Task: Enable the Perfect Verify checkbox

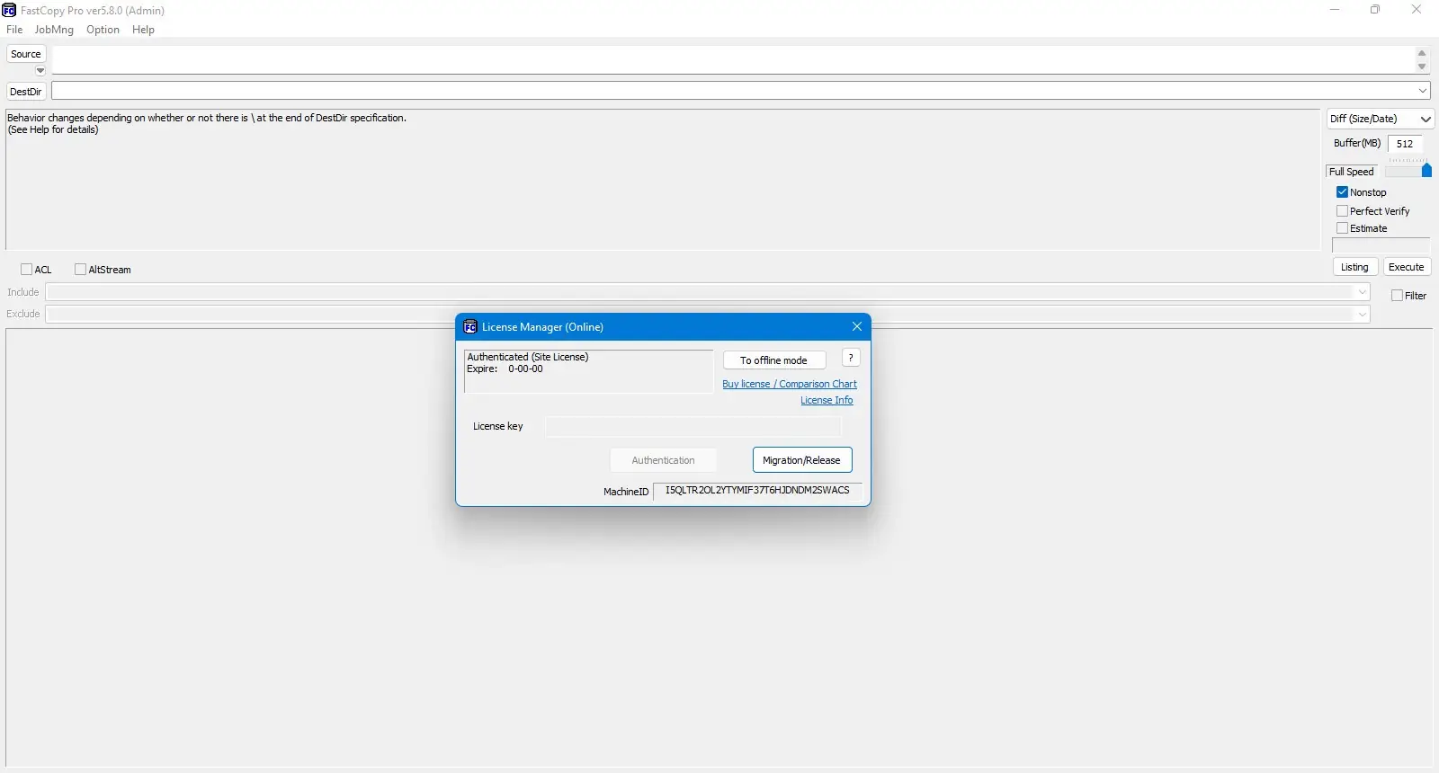Action: [1342, 211]
